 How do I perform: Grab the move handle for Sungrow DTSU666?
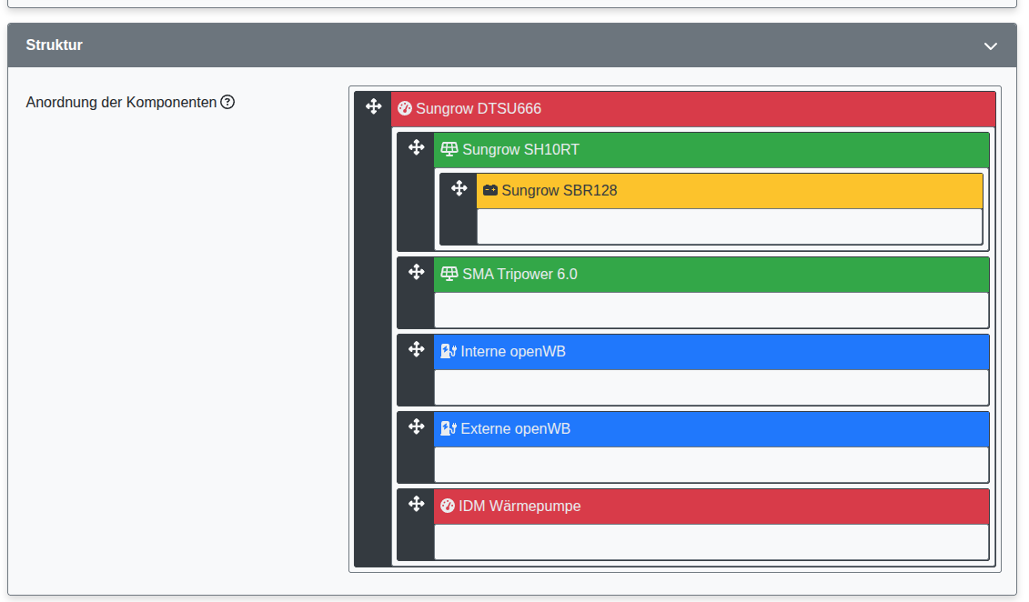coord(373,106)
